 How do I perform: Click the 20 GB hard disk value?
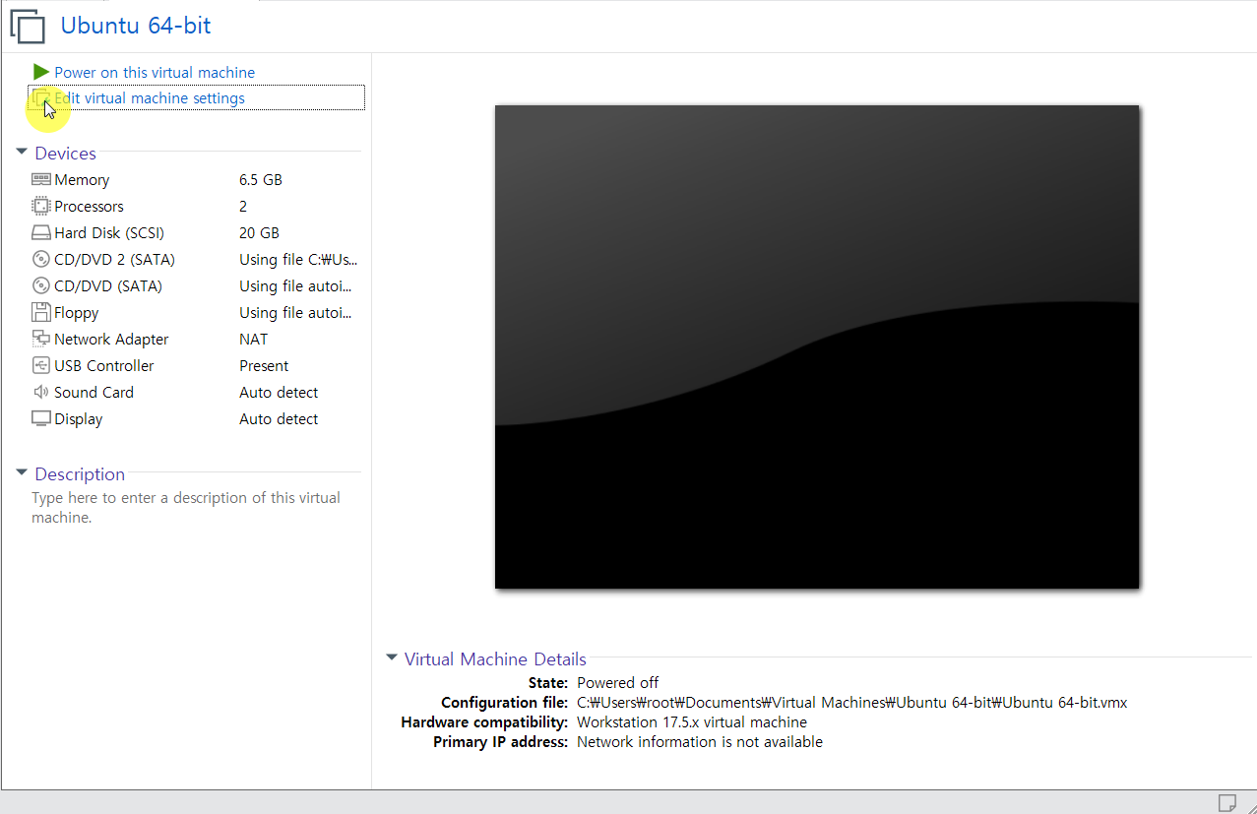(x=259, y=233)
